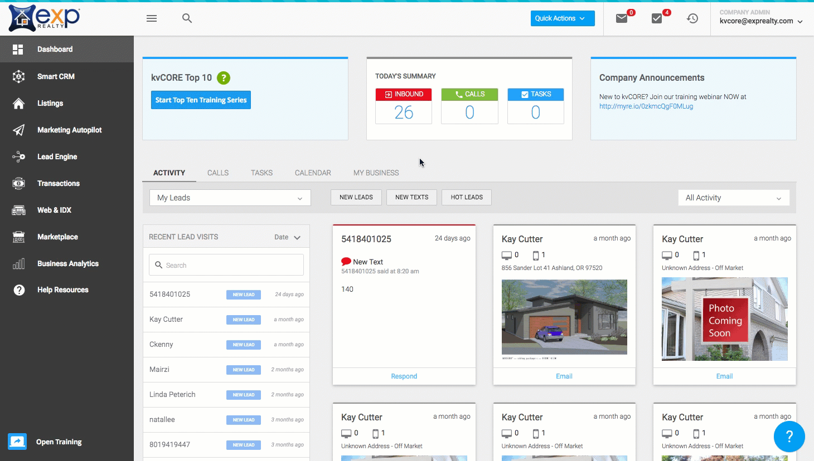Click the Calls summary tile

[469, 106]
